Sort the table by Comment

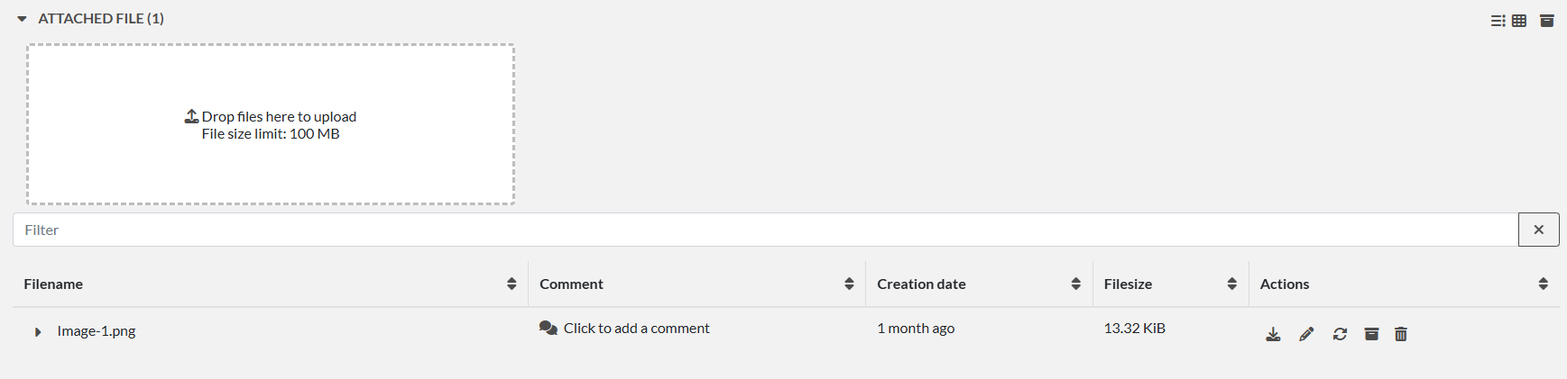(x=849, y=284)
